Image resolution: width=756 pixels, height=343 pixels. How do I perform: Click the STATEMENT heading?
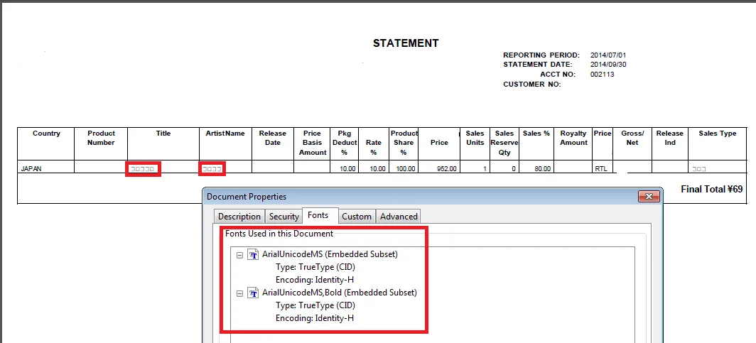(406, 43)
